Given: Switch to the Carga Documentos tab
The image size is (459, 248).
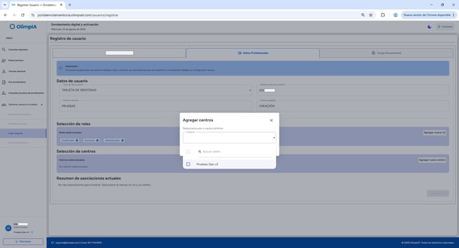Looking at the screenshot, I should pos(386,53).
